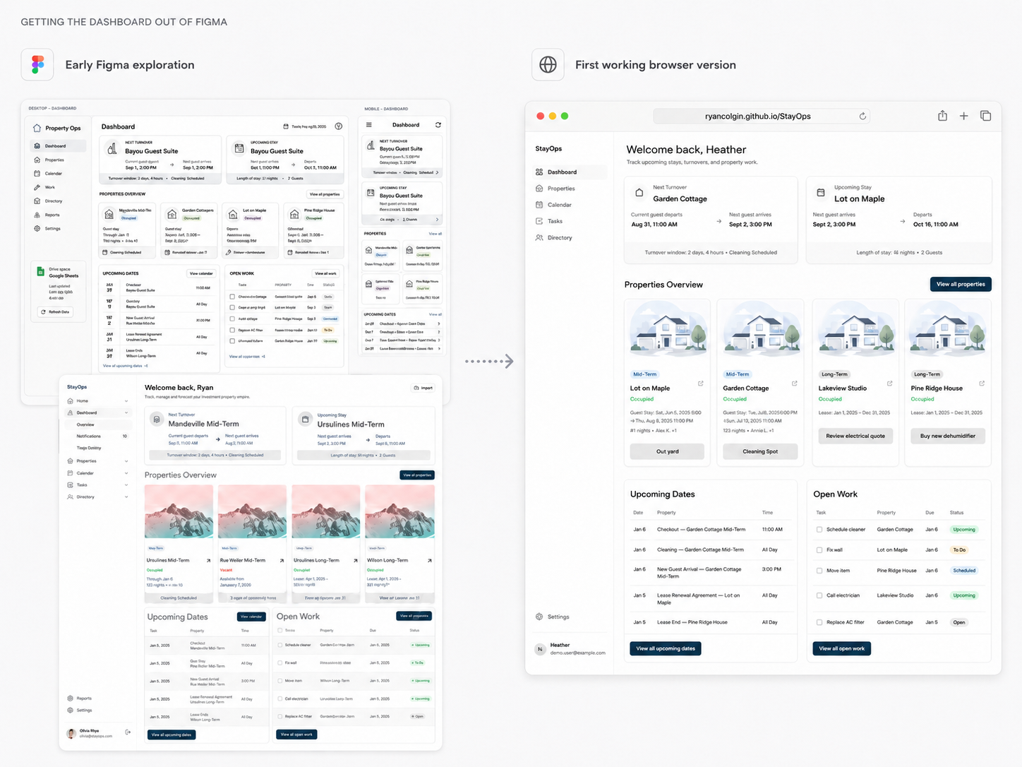This screenshot has width=1022, height=767.
Task: Click Dashboard icon in Heather's browser sidebar
Action: pyautogui.click(x=539, y=172)
